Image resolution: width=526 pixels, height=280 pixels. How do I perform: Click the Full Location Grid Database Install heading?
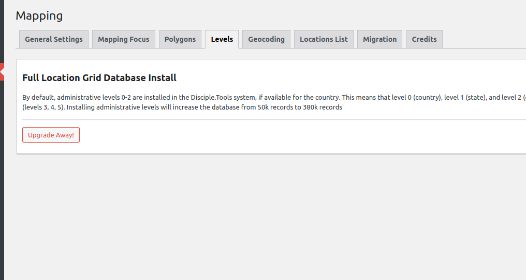point(99,77)
